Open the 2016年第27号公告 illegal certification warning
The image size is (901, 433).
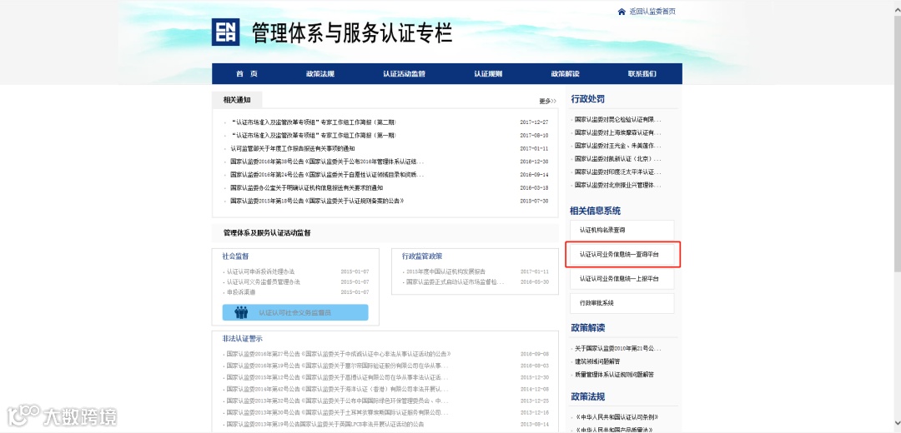(339, 355)
